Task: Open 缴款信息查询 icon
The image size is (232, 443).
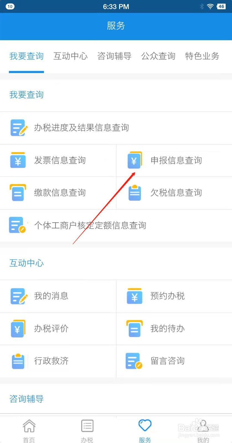Action: (18, 192)
